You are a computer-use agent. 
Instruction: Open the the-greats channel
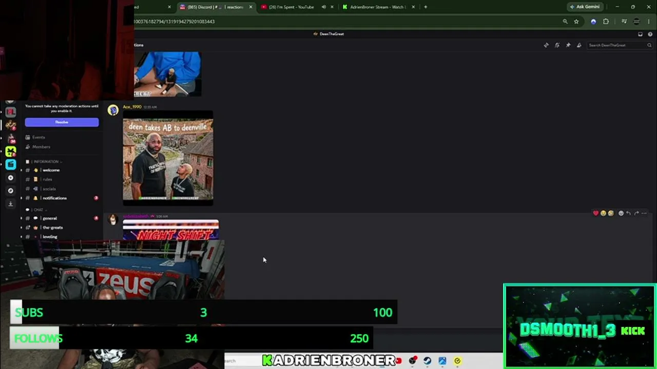52,228
